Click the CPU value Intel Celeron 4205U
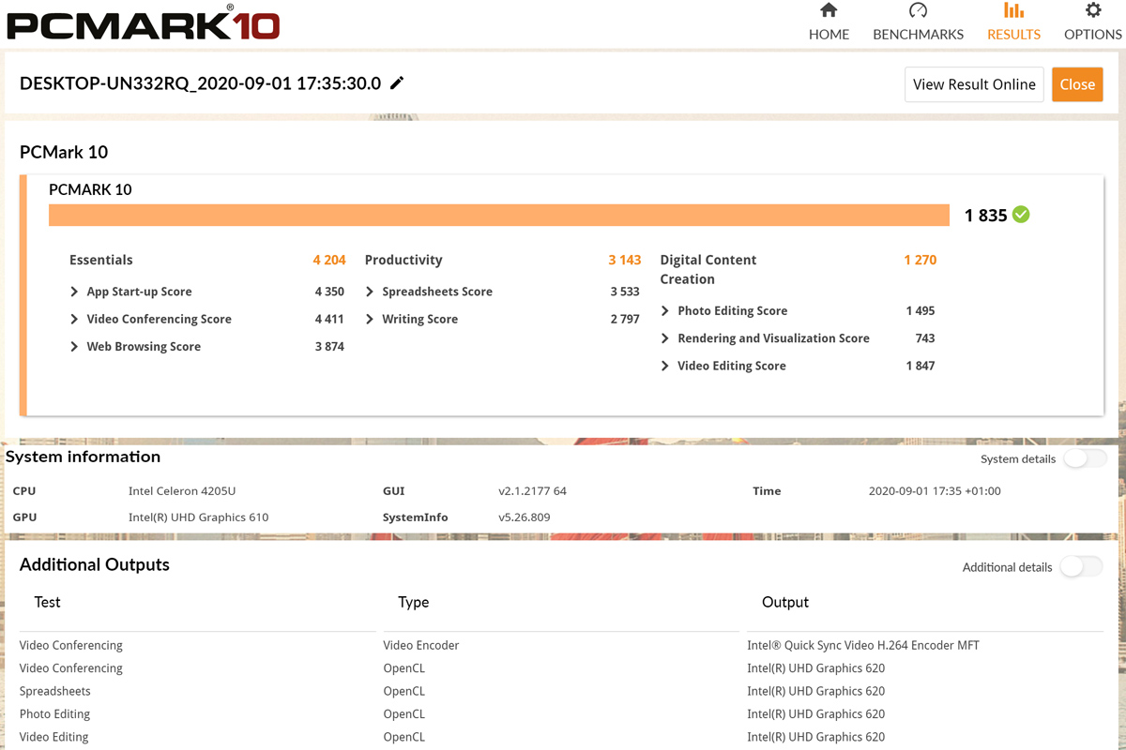 click(183, 490)
